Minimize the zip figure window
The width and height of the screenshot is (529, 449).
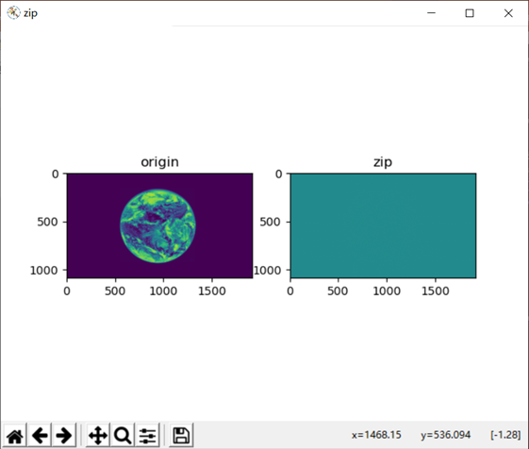pyautogui.click(x=432, y=13)
